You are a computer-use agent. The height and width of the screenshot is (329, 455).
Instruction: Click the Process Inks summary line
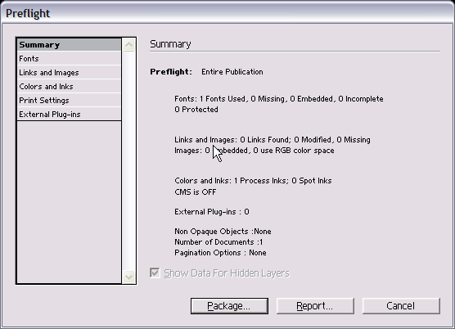point(253,181)
